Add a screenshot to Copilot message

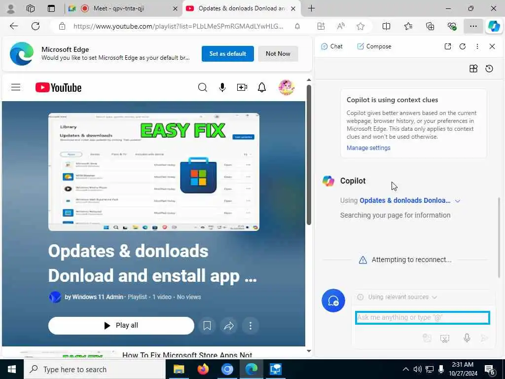(x=445, y=338)
